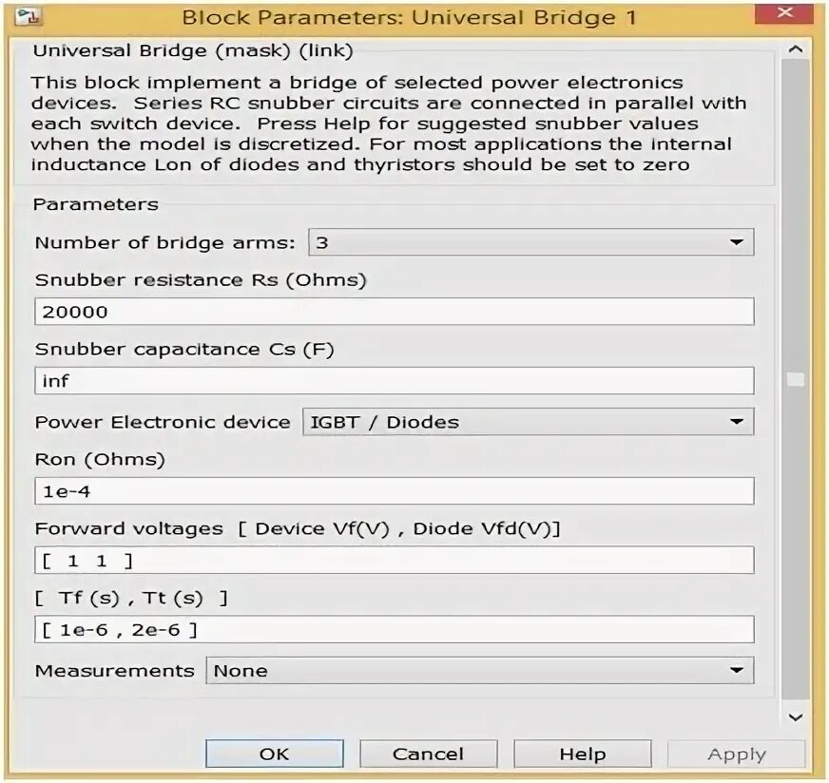
Task: Click the dropdown arrow beside IGBT / Diodes
Action: 737,422
